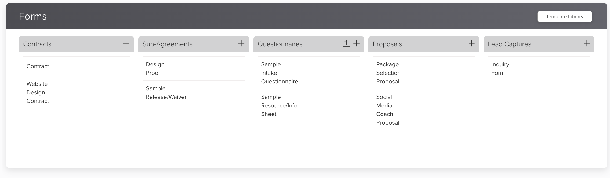
Task: Add a new contract with plus icon
Action: [x=126, y=44]
